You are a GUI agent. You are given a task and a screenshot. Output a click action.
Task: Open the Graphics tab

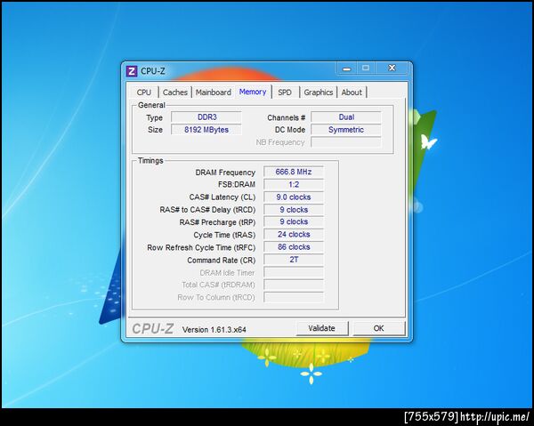318,92
